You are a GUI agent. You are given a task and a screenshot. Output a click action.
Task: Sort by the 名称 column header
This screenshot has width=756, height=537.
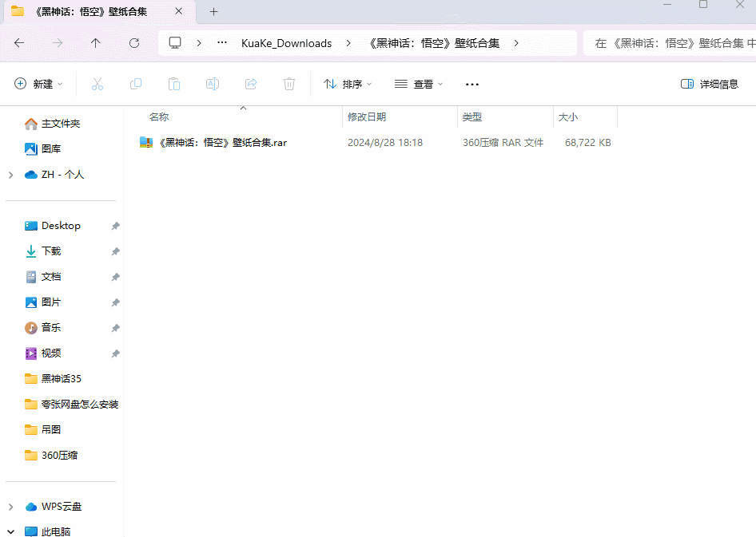(x=159, y=117)
